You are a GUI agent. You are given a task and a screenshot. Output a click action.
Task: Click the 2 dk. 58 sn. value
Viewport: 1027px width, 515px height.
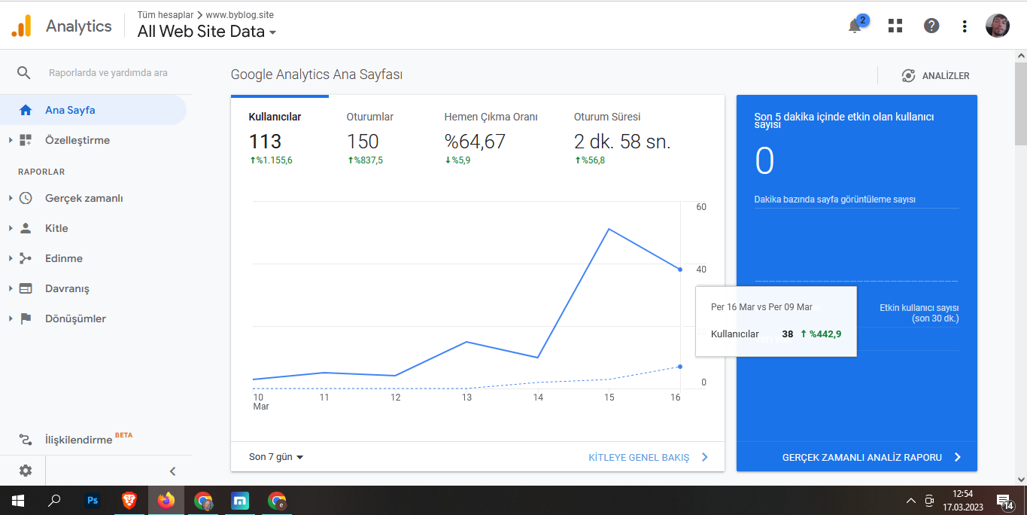point(622,142)
